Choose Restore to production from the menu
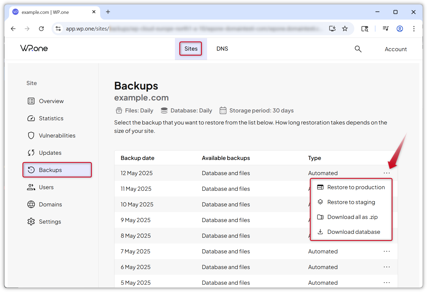This screenshot has height=292, width=427. click(x=356, y=187)
